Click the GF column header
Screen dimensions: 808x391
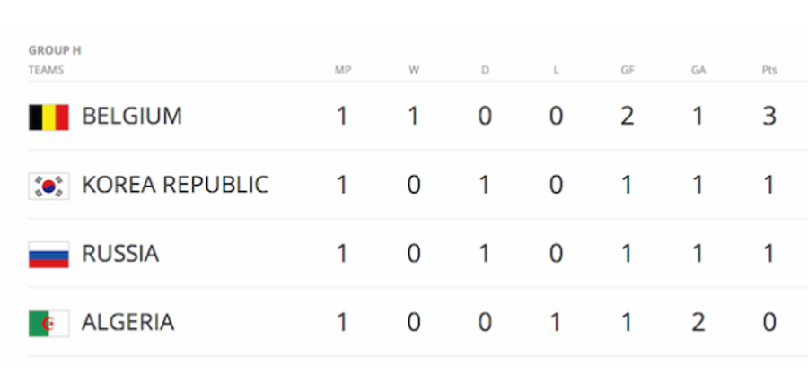pyautogui.click(x=628, y=70)
